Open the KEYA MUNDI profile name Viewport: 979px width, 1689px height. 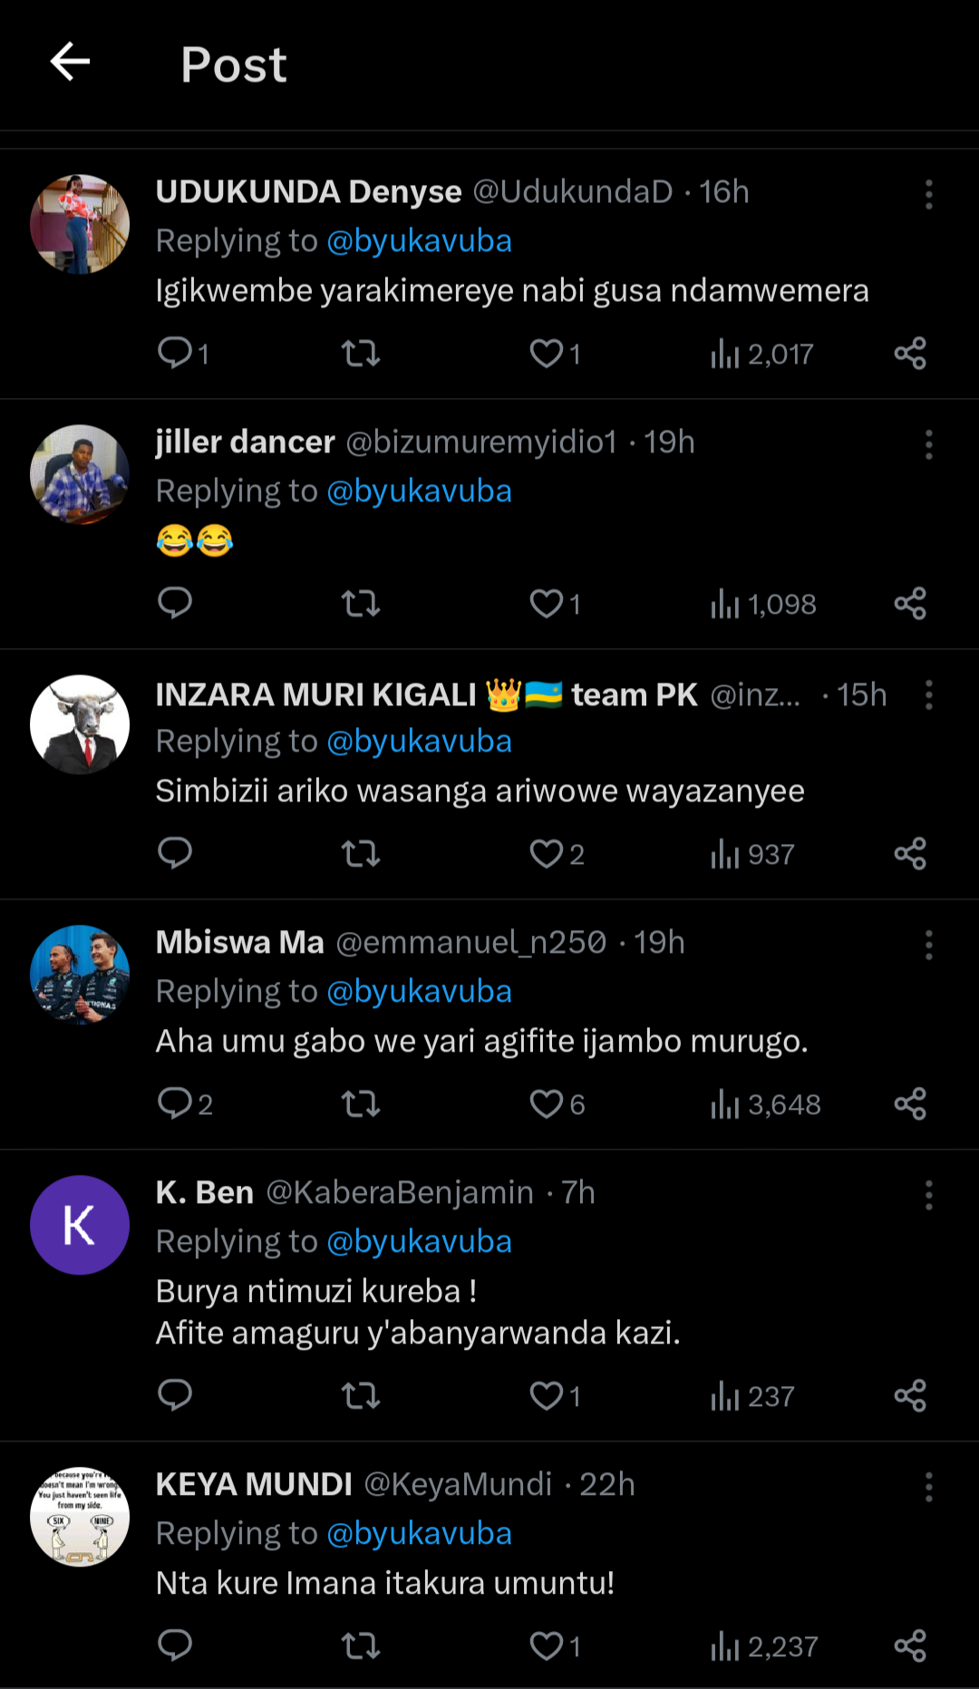pos(254,1484)
